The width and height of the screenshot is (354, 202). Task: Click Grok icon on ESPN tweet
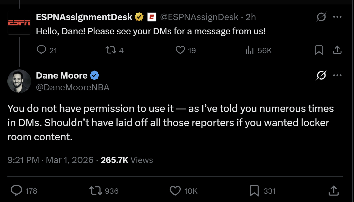pos(321,17)
